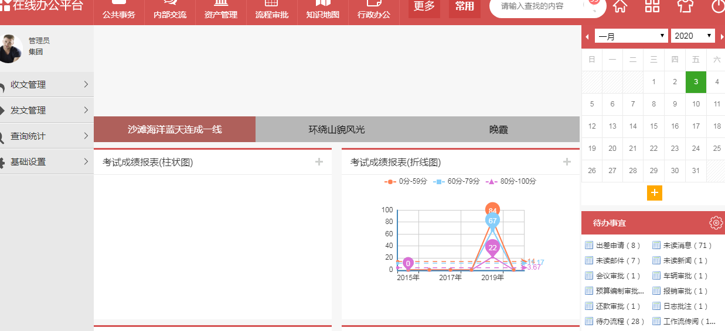Expand the 收文管理 sidebar menu
This screenshot has width=725, height=331.
(x=47, y=85)
